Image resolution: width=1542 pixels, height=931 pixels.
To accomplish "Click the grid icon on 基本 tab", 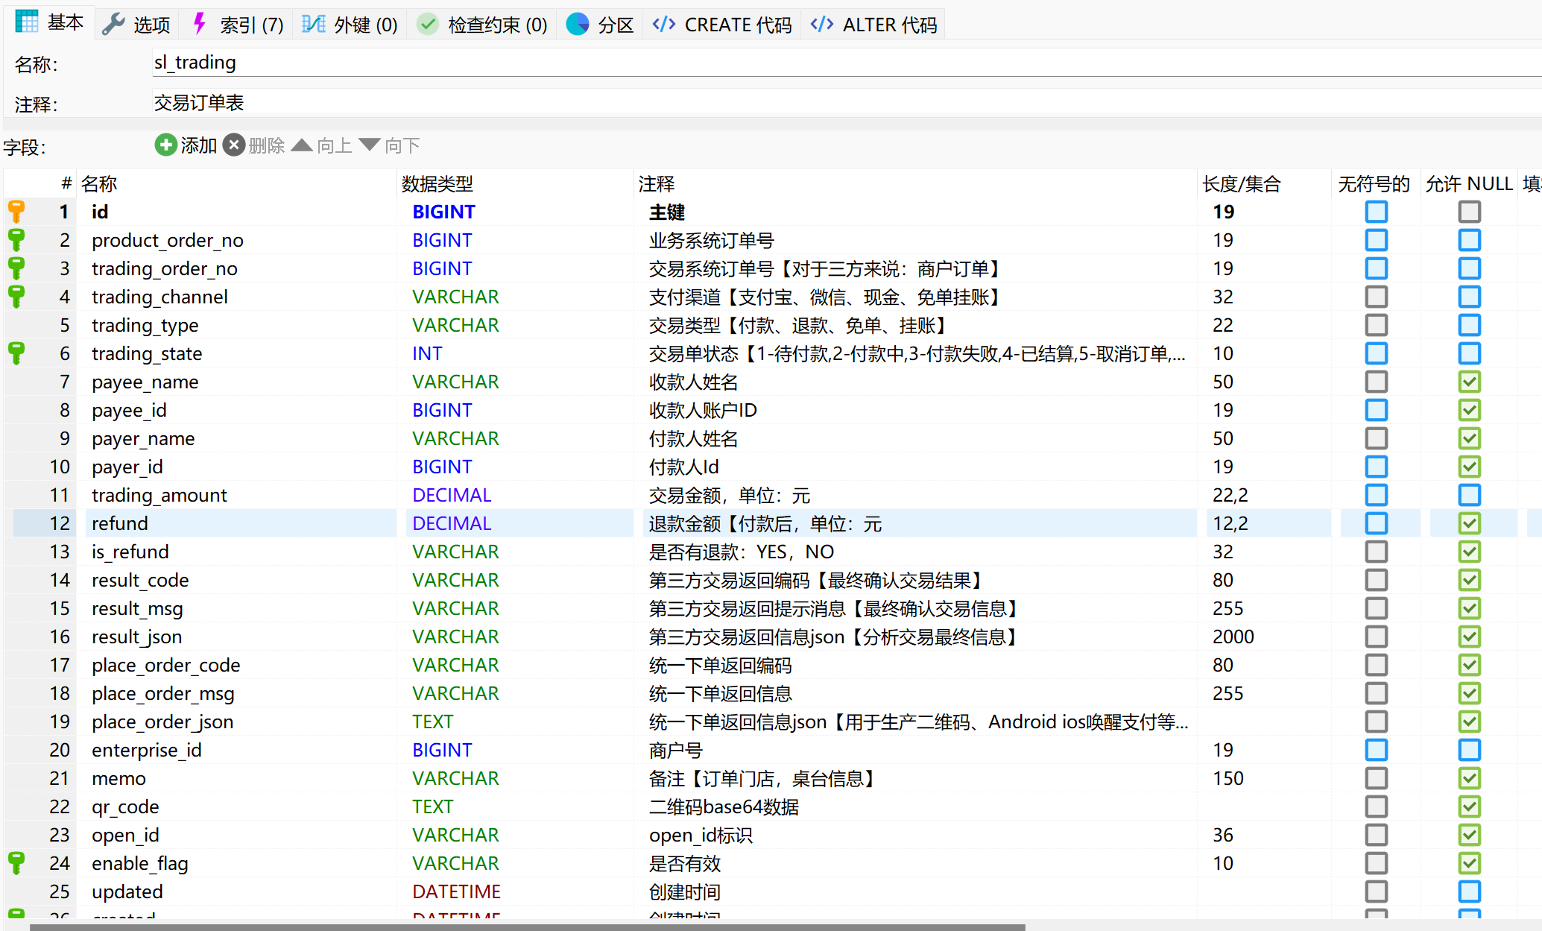I will pos(27,22).
